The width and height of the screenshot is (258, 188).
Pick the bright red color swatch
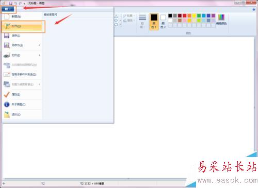click(x=185, y=16)
